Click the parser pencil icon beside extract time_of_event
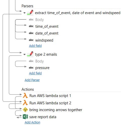Viewport: 121px width, 129px height. (30, 13)
